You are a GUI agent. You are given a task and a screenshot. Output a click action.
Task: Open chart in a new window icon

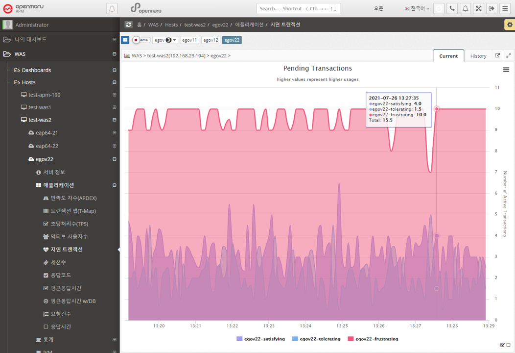click(497, 56)
